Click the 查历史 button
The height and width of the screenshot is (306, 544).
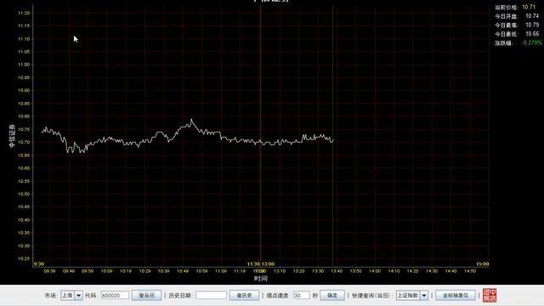pyautogui.click(x=244, y=295)
